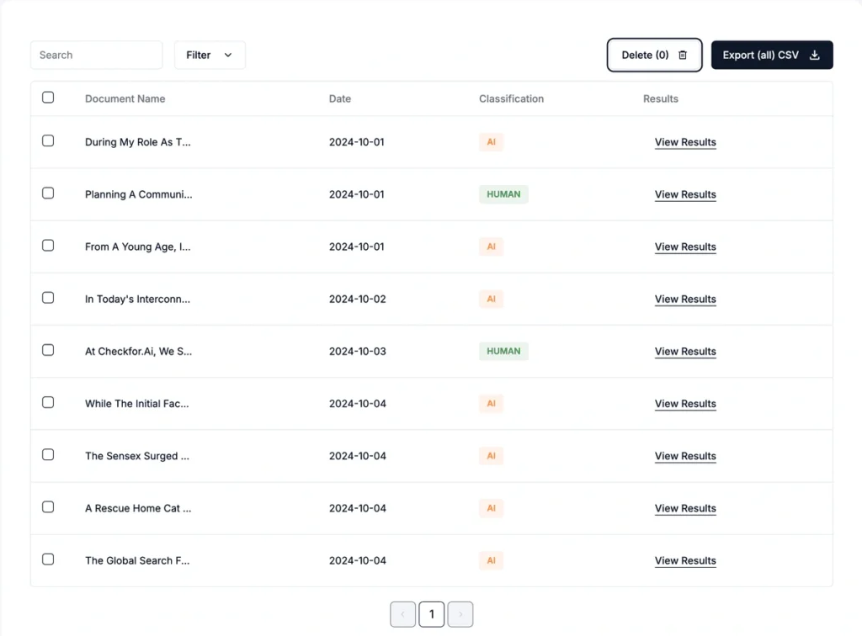
Task: Click the download icon on Export CSV button
Action: [813, 54]
